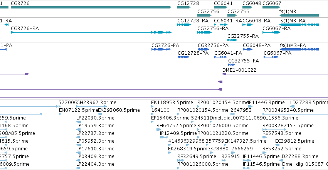328x170 pixels.
Task: Click the CG32756 gene bar
Action: coord(205,15)
